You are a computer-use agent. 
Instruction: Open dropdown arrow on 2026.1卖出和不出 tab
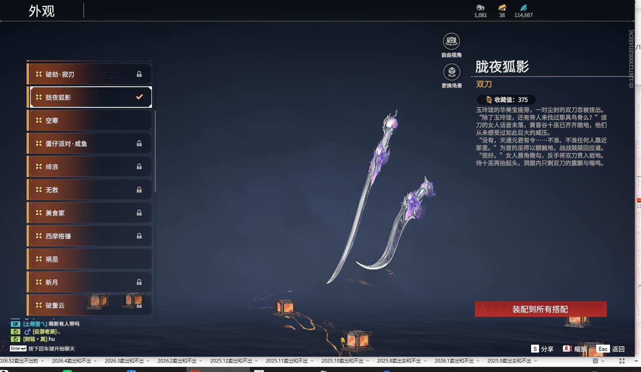[478, 361]
